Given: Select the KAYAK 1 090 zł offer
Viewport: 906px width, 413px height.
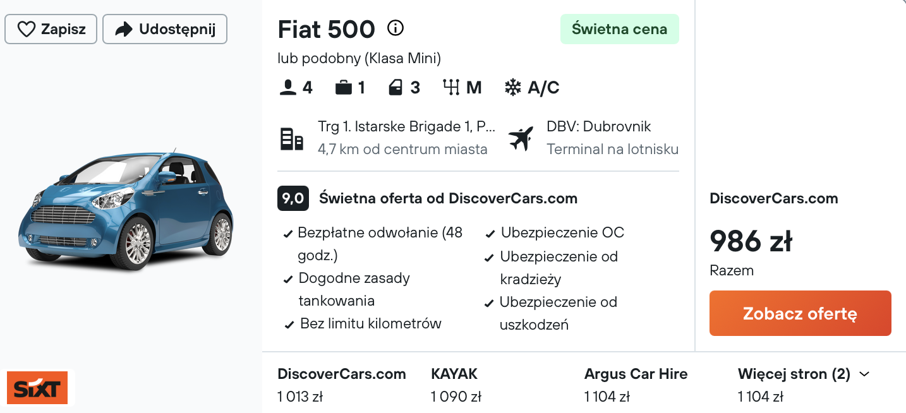Looking at the screenshot, I should click(456, 385).
